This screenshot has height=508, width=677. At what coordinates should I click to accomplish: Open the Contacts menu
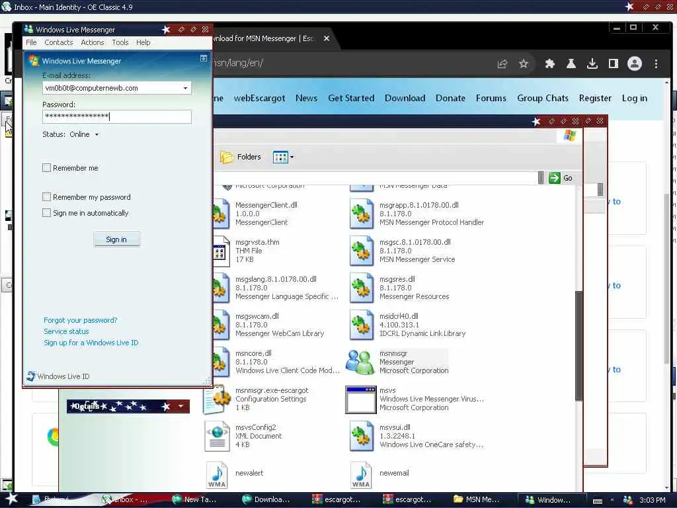click(59, 42)
